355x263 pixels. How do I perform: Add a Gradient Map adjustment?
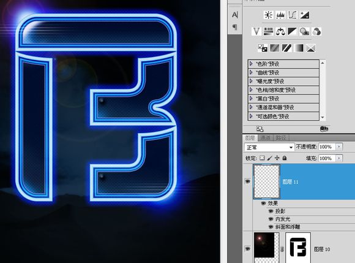click(x=299, y=48)
